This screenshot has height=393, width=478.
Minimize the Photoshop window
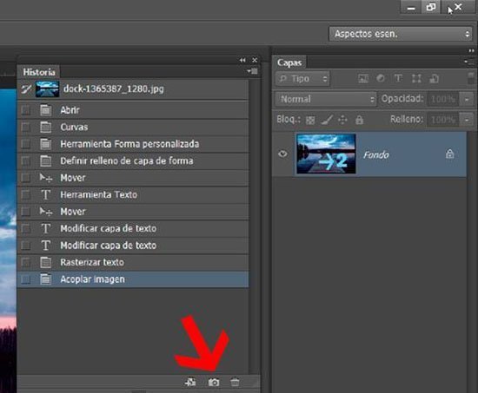click(411, 7)
